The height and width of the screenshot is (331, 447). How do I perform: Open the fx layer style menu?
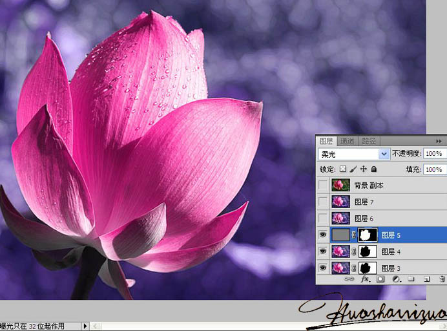[364, 279]
